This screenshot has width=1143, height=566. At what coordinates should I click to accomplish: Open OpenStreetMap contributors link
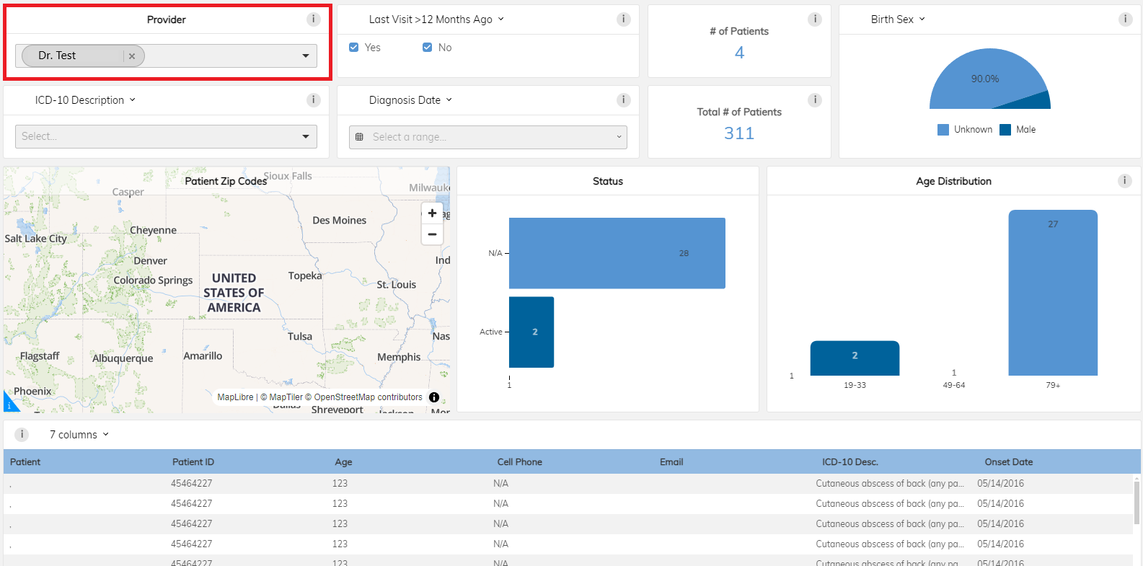click(363, 397)
